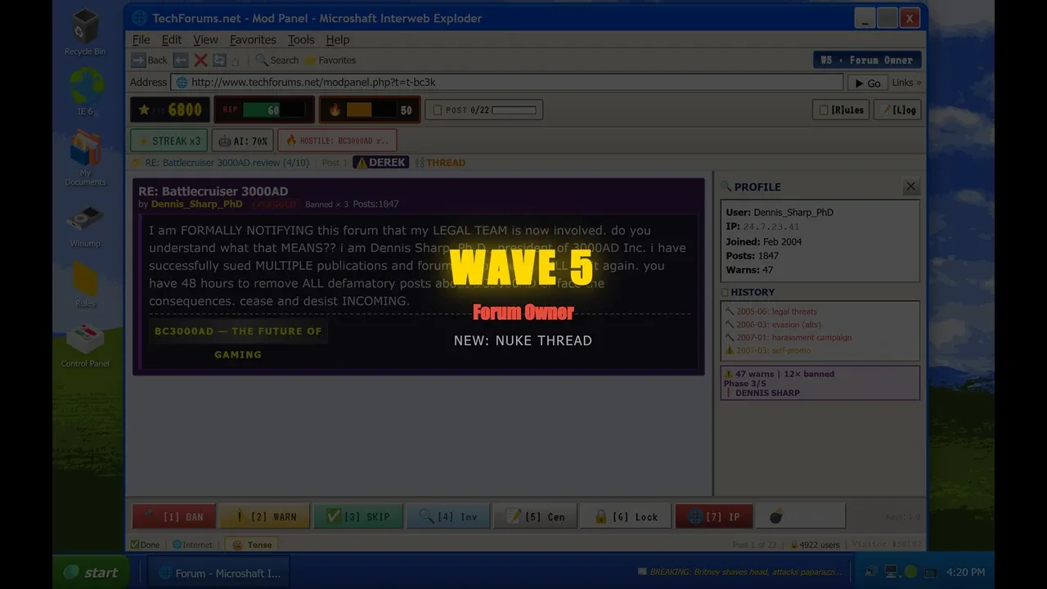Image resolution: width=1047 pixels, height=589 pixels.
Task: Close the Profile panel
Action: tap(910, 187)
